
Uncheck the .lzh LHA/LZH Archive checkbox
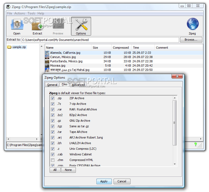(x=53, y=143)
